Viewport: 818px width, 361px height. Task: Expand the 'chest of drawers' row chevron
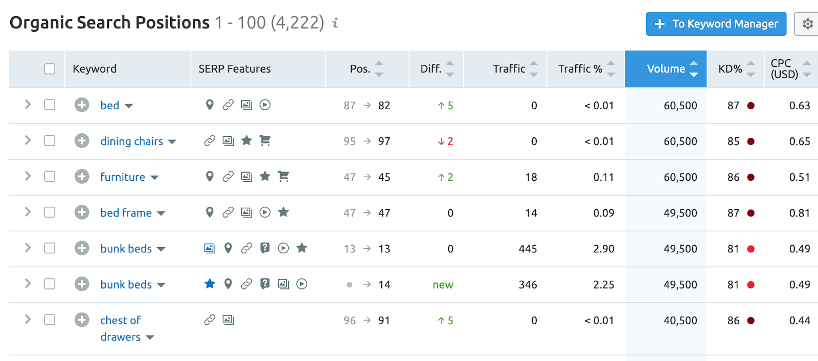click(28, 319)
